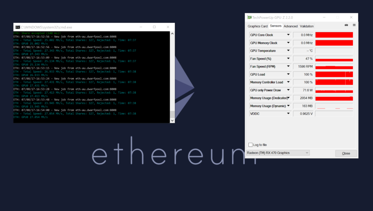Minimize the GPU-Z window
Screen dimensions: 373x211
pos(324,17)
